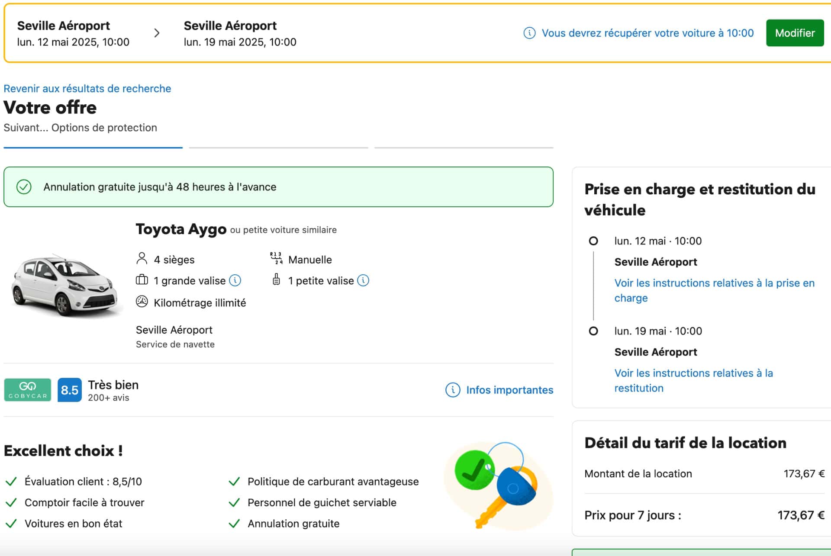Open info tooltip for 1 grande valise
Image resolution: width=831 pixels, height=556 pixels.
[235, 280]
